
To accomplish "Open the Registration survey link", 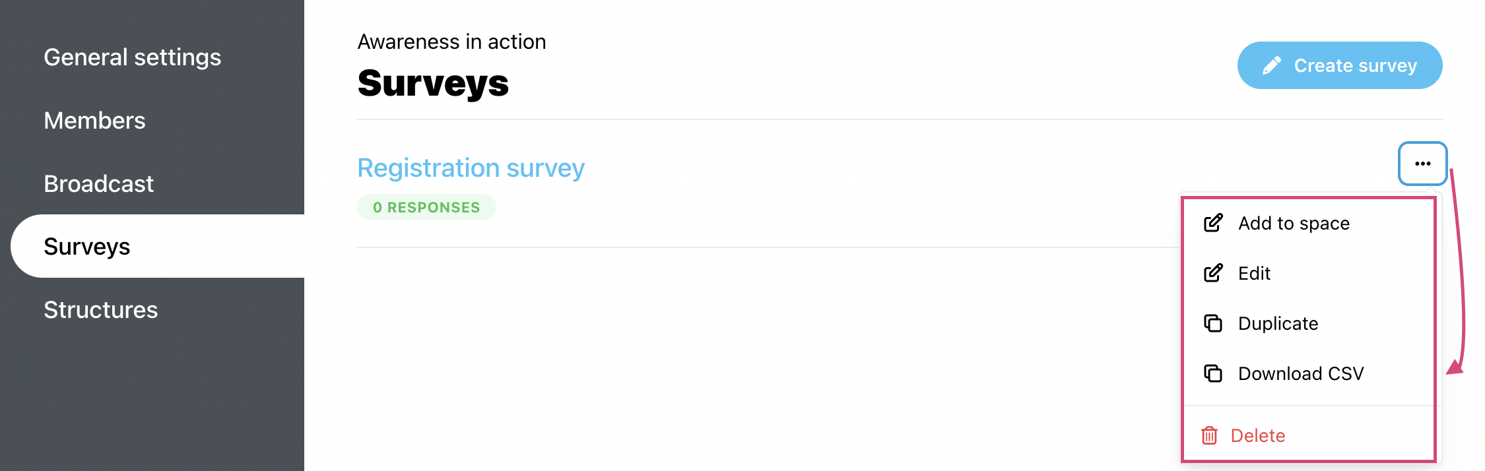I will 471,168.
